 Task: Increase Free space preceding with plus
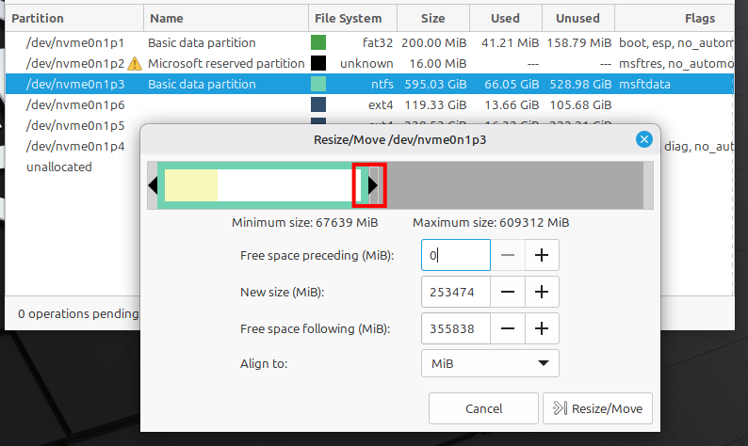(x=542, y=255)
